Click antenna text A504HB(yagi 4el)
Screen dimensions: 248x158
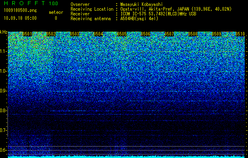click(x=139, y=19)
